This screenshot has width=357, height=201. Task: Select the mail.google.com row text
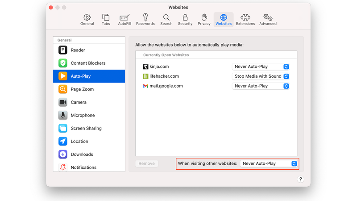(x=166, y=86)
